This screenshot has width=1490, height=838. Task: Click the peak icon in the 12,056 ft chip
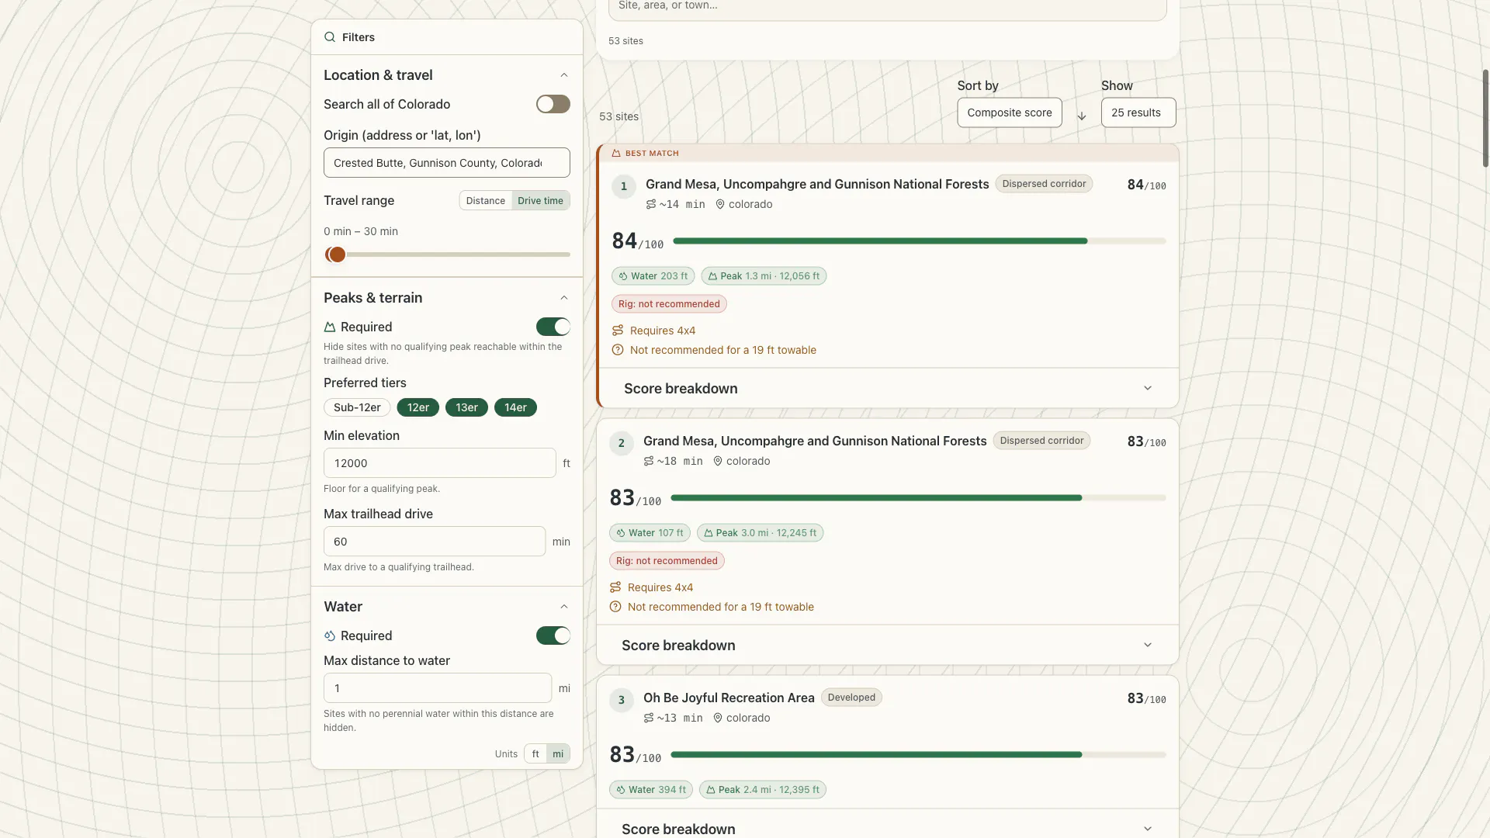[x=712, y=276]
